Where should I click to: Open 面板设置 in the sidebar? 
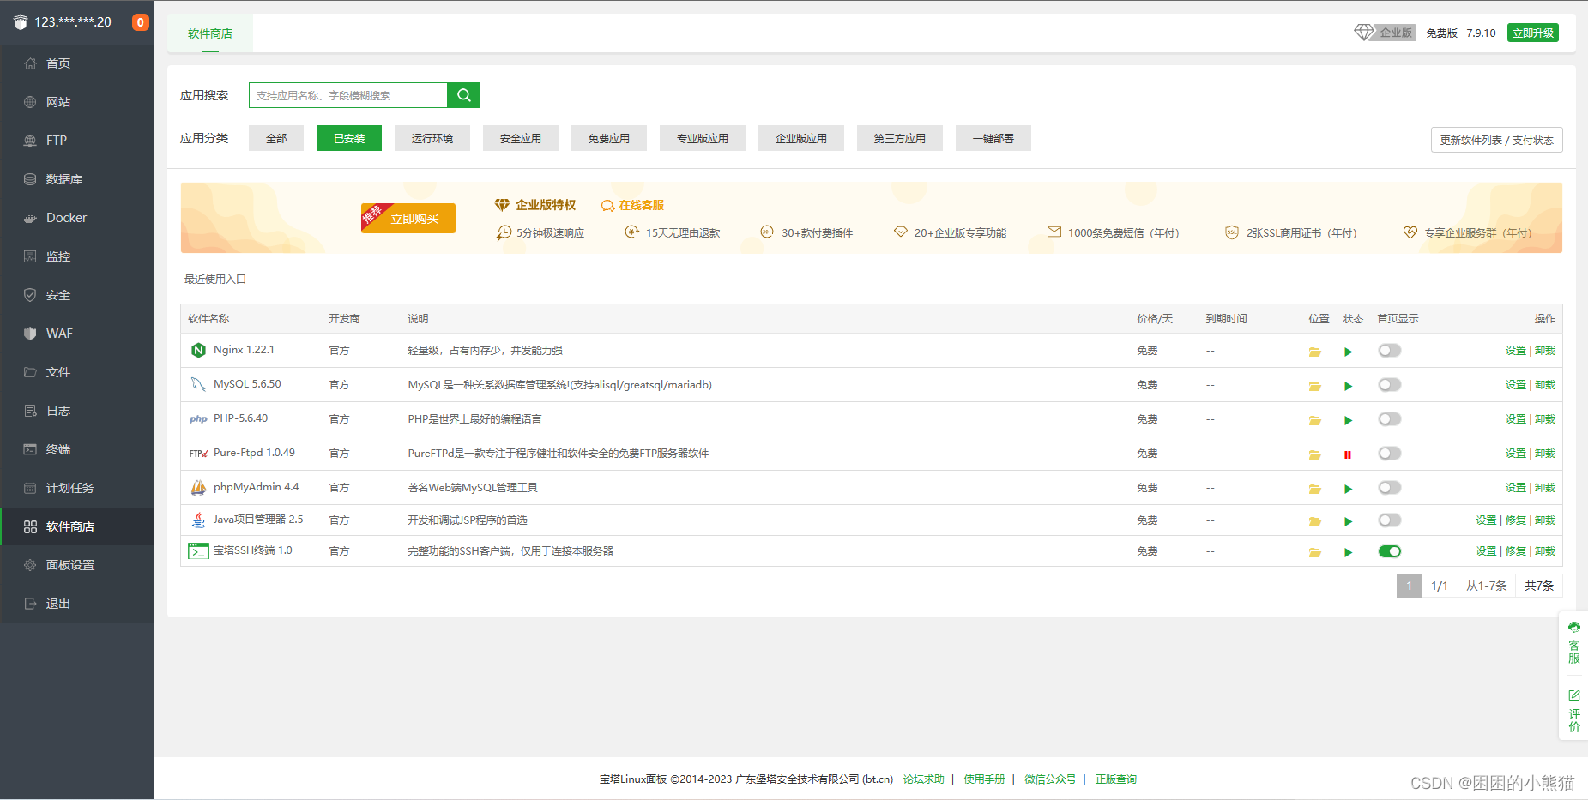click(77, 565)
